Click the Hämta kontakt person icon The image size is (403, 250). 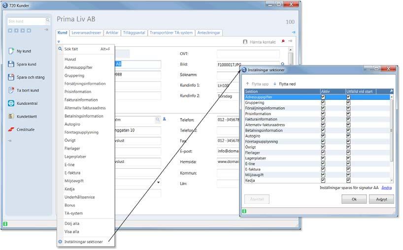coord(245,42)
